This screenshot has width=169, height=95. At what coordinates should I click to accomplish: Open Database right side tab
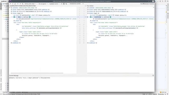click(x=168, y=16)
